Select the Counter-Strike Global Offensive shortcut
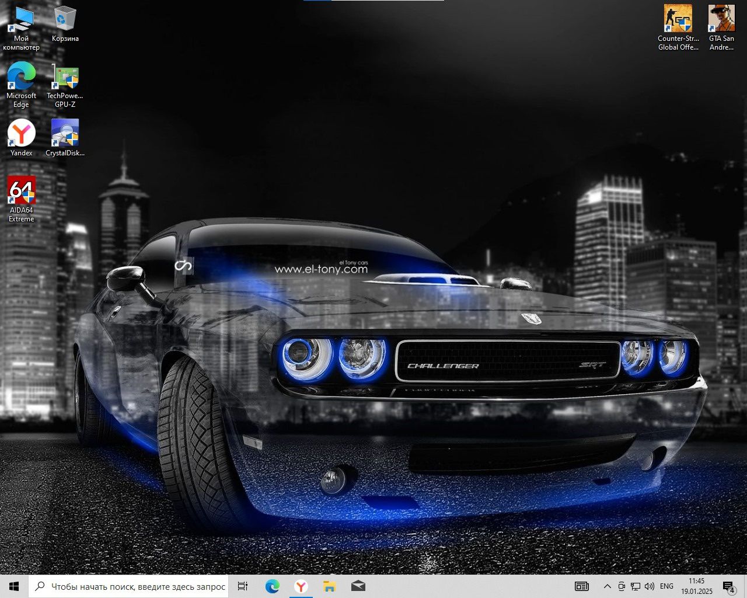747x598 pixels. (678, 28)
